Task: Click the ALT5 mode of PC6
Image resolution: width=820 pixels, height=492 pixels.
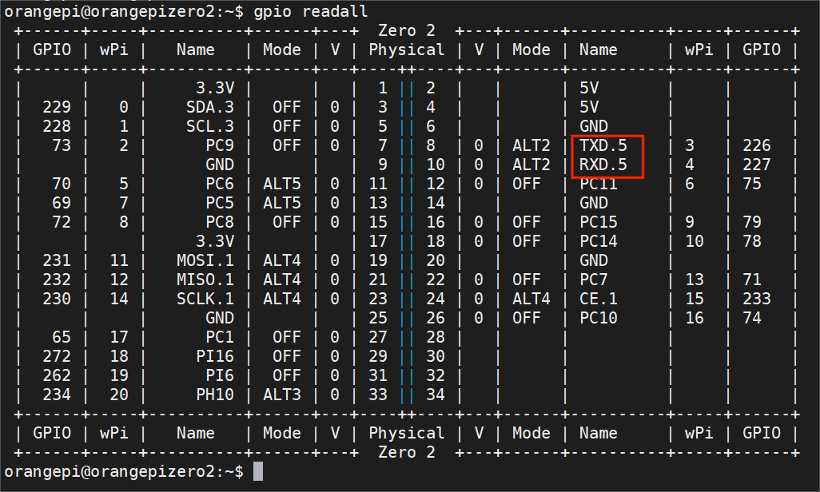Action: (x=282, y=184)
